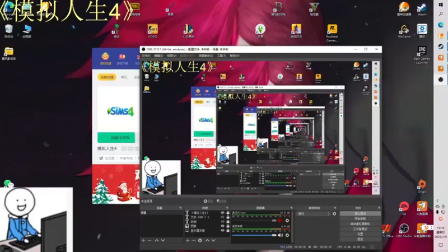Open the EA desktop shortcut
Image resolution: width=448 pixels, height=252 pixels.
404,208
